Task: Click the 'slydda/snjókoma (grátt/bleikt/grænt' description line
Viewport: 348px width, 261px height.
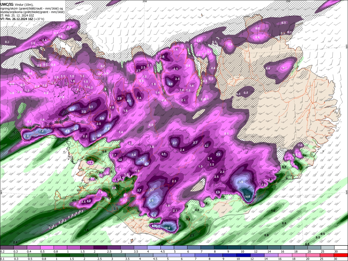Action: click(32, 12)
